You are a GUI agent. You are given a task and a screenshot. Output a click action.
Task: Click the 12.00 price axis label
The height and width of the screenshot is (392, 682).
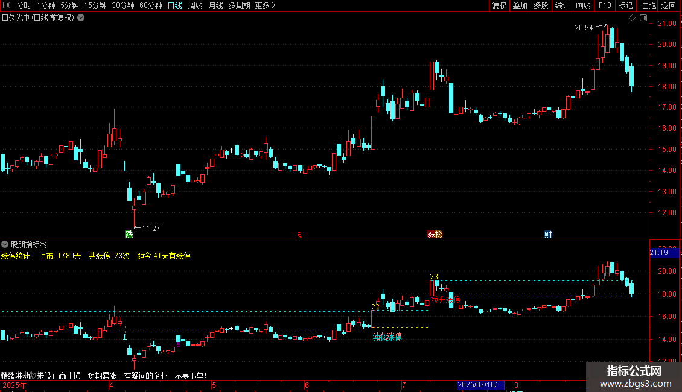coord(667,212)
